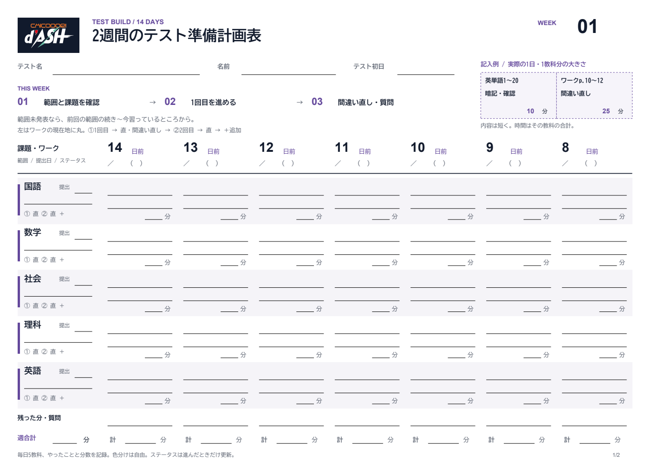Click the THIS WEEK label
The height and width of the screenshot is (461, 652).
33,89
